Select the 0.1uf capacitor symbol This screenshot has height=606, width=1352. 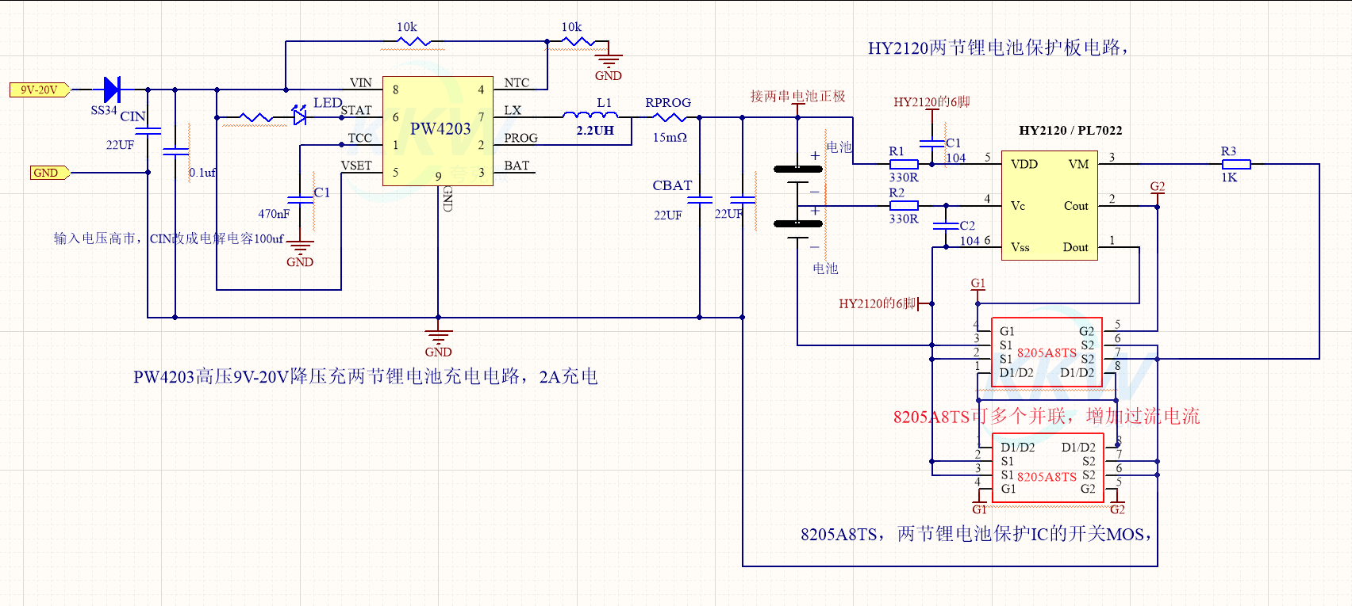(176, 151)
